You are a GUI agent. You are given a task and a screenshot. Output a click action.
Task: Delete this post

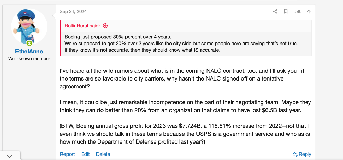103,154
